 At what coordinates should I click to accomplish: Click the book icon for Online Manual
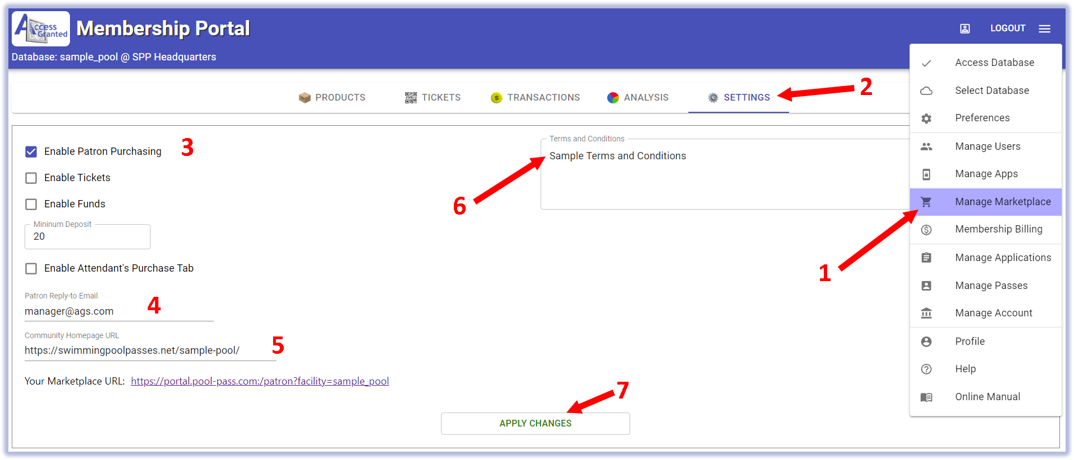click(x=926, y=397)
